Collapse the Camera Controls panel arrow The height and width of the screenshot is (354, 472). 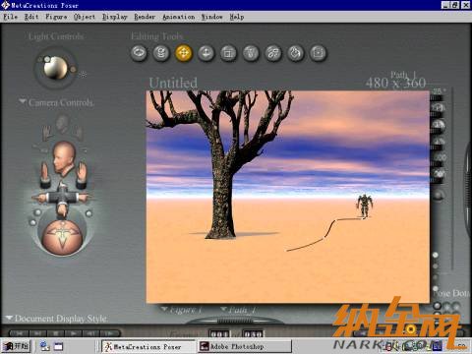coord(22,101)
